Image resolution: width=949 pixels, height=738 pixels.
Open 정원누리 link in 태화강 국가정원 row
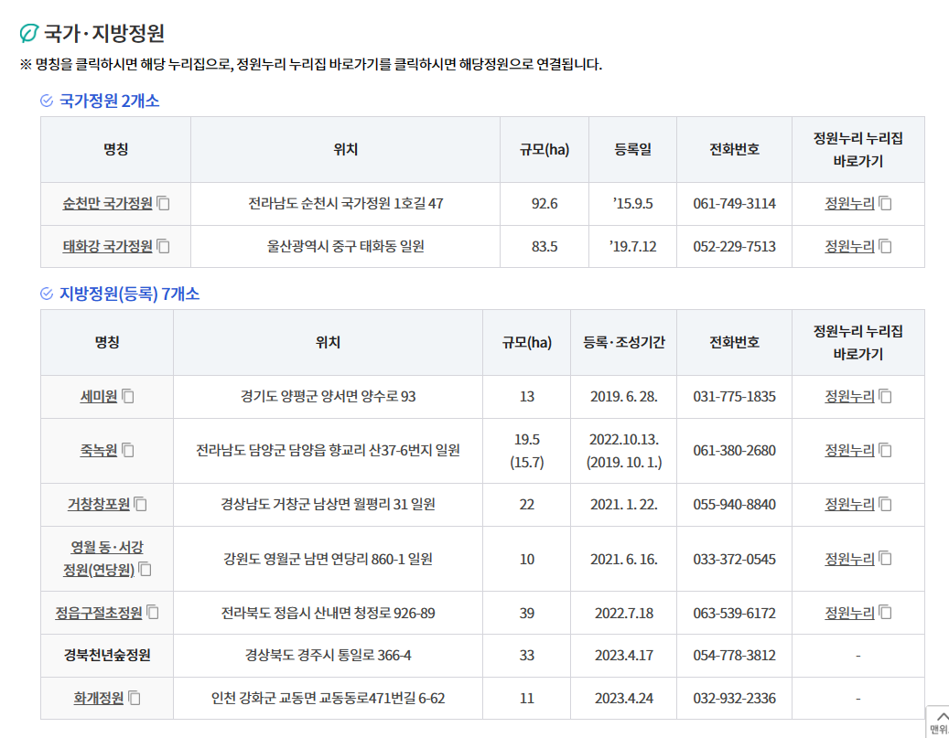click(849, 246)
